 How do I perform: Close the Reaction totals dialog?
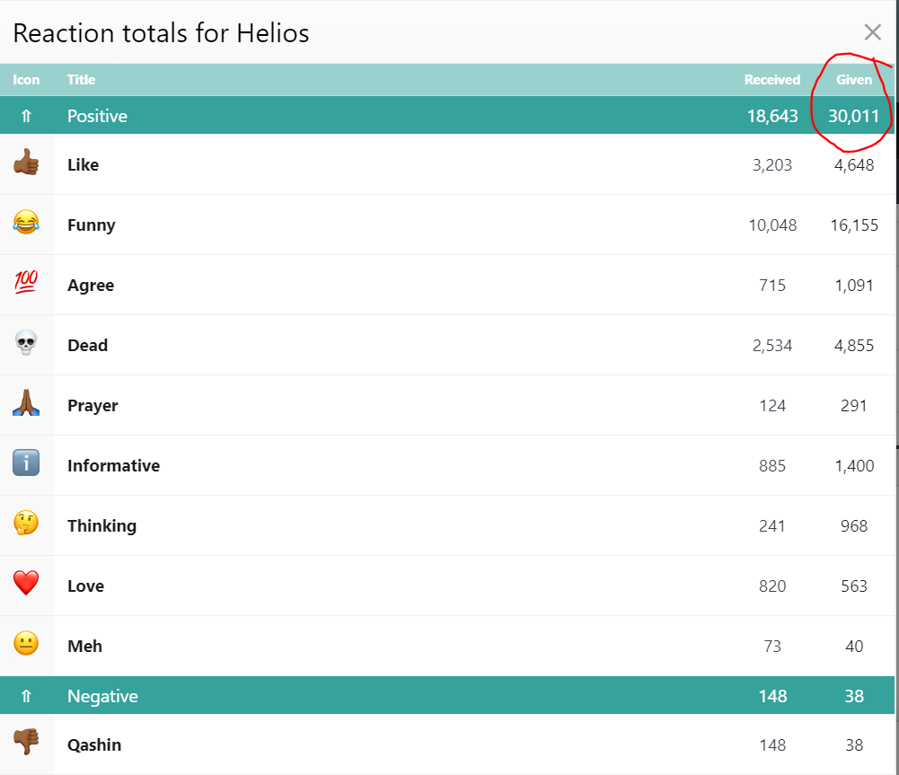click(873, 32)
